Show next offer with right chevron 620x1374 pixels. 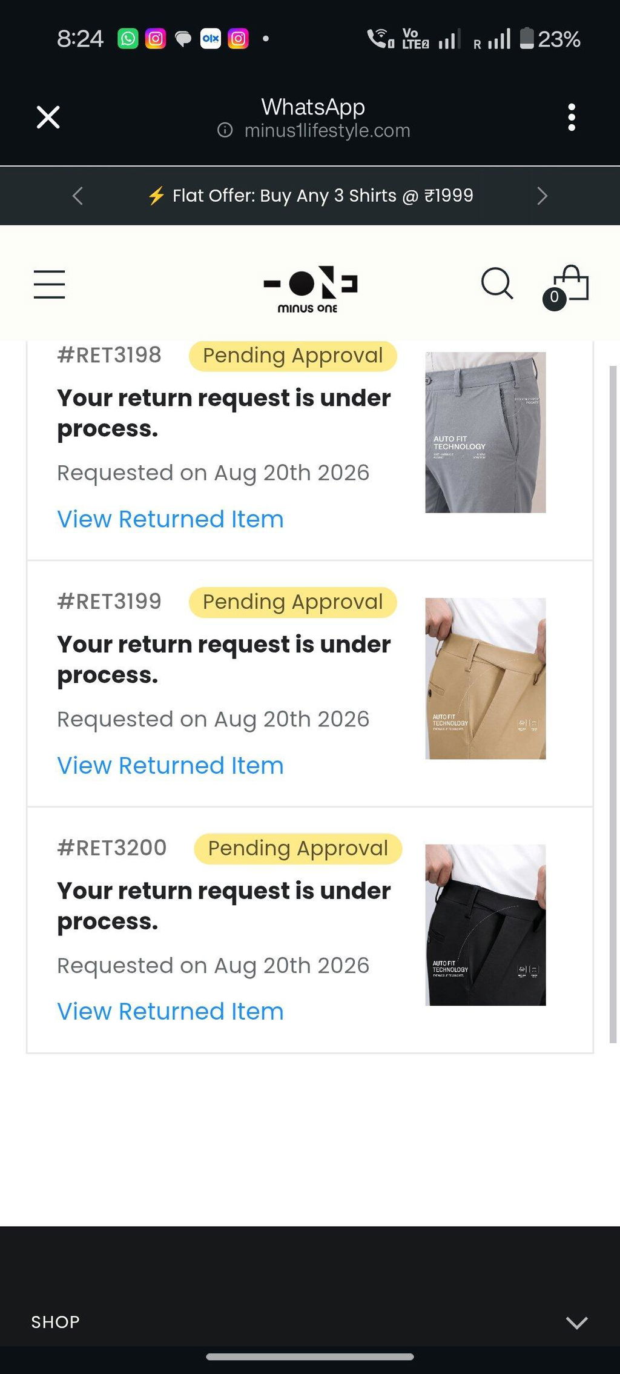coord(542,196)
